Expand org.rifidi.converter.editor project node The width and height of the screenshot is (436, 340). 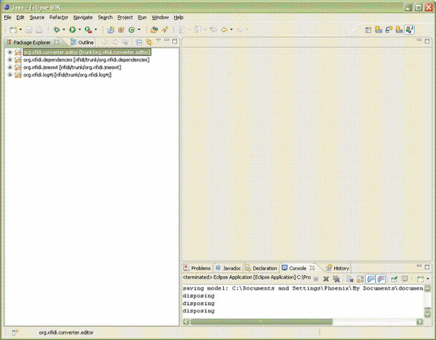click(10, 52)
